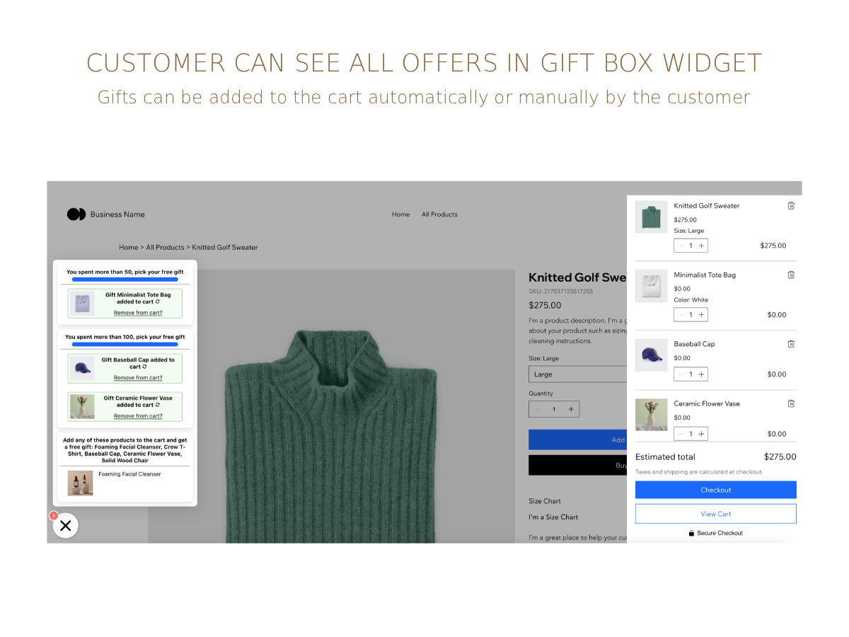The width and height of the screenshot is (849, 637).
Task: Click the Ceramic Flower Vase gift swap icon
Action: [x=158, y=405]
